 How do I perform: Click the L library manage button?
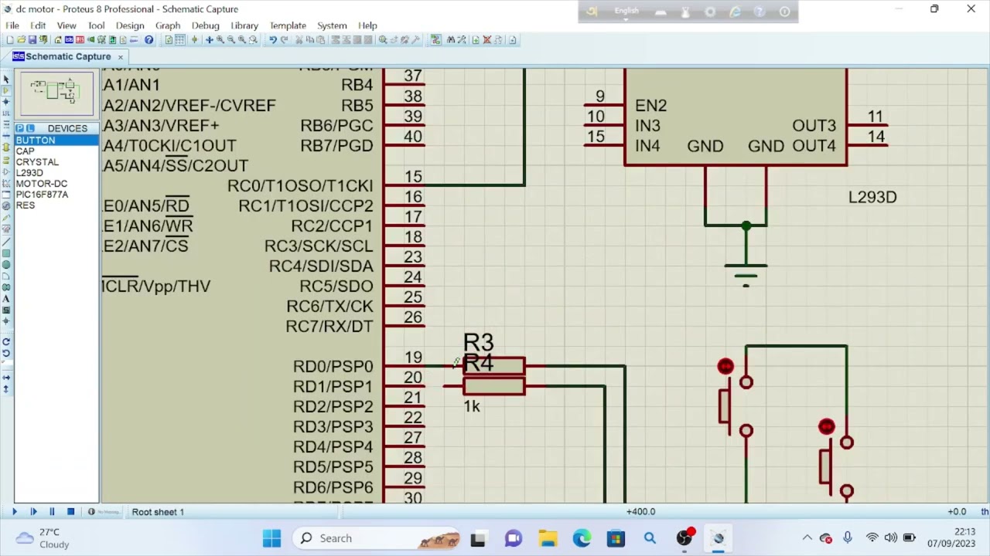point(29,128)
